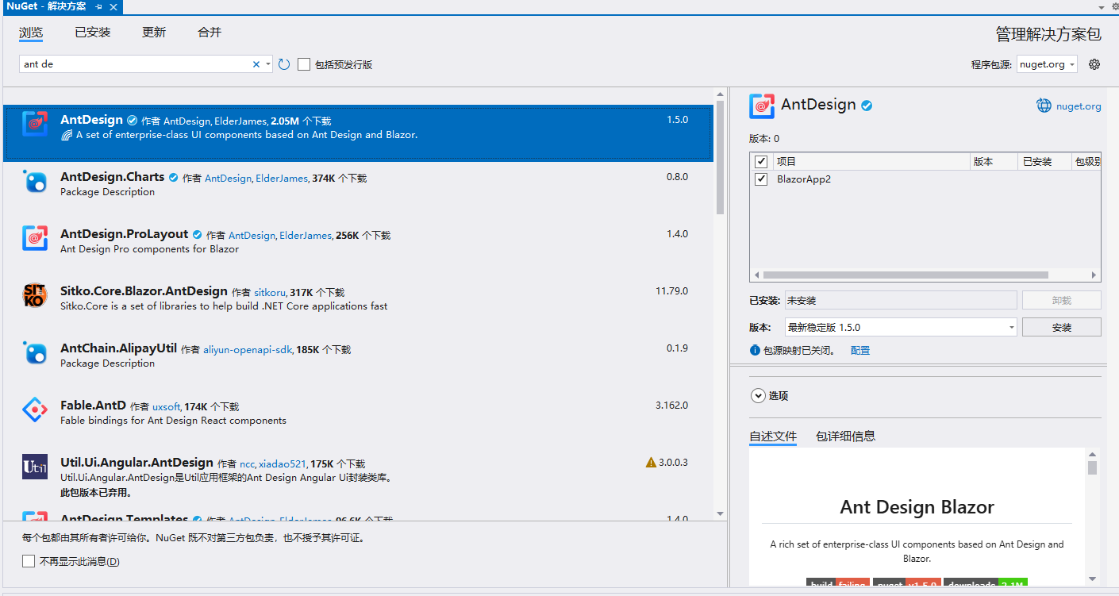Click the pin icon on NuGet tab
The image size is (1119, 596).
click(98, 6)
